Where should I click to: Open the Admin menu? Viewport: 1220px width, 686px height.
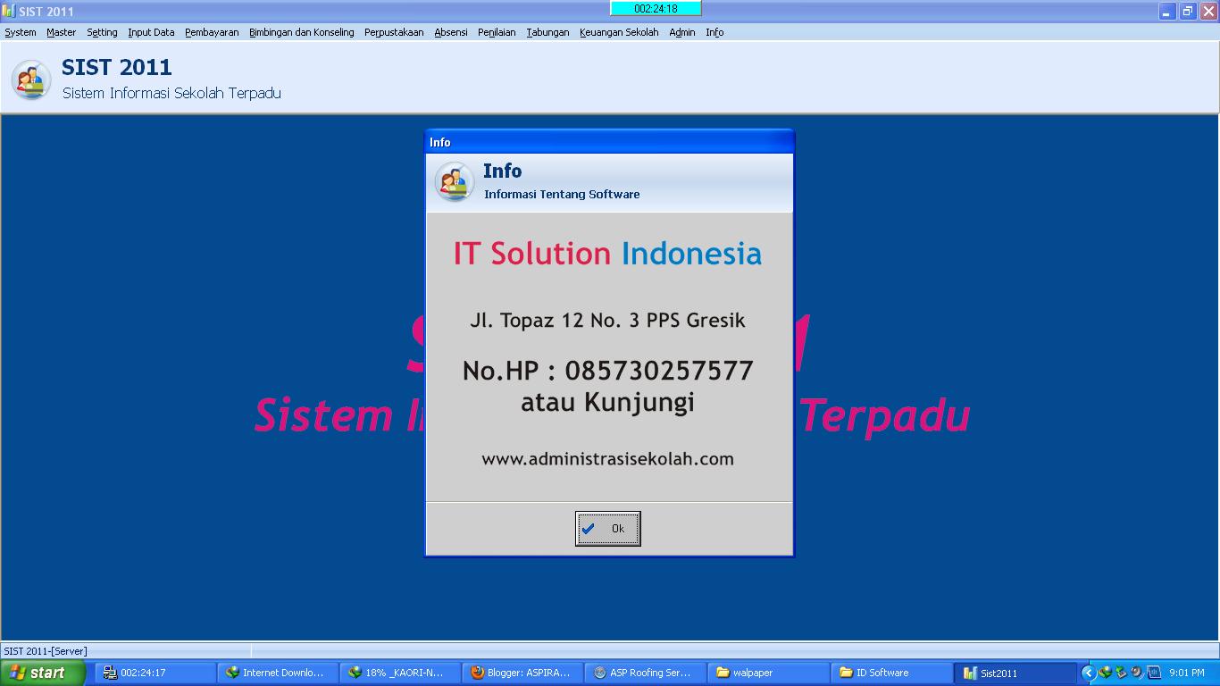pos(682,32)
